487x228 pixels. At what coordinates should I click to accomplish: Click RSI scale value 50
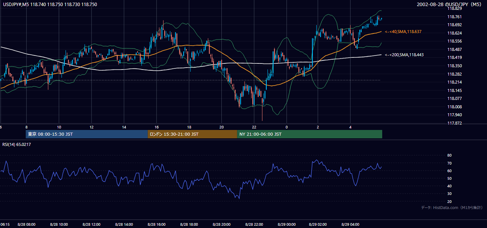click(449, 178)
